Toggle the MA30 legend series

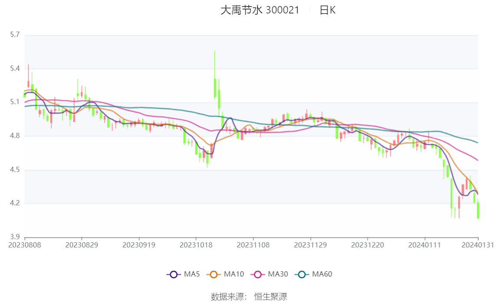(x=269, y=274)
